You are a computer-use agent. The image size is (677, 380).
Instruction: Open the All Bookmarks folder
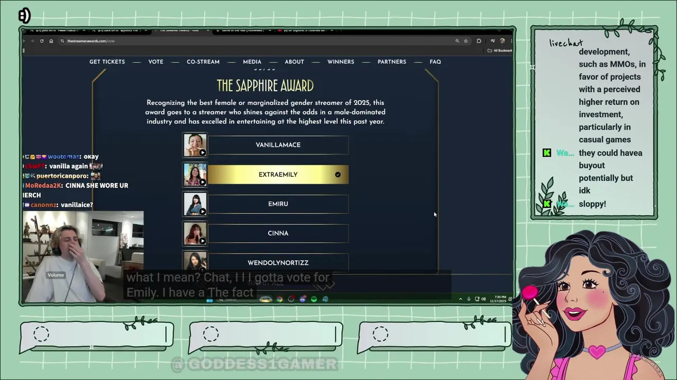pyautogui.click(x=500, y=51)
